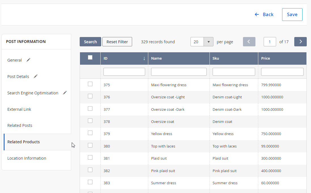Click the Sku 'Denim coat-Dark'
The height and width of the screenshot is (193, 311).
[227, 110]
